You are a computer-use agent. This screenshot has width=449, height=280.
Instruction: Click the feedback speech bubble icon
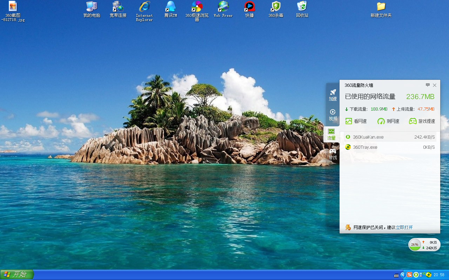click(x=428, y=85)
